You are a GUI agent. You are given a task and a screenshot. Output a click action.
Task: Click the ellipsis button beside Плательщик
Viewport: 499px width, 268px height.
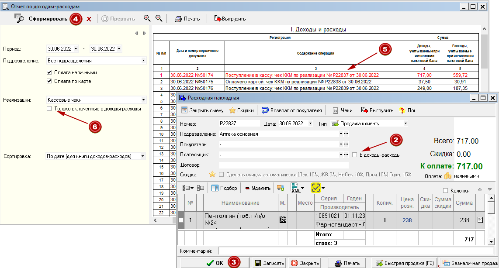346,155
